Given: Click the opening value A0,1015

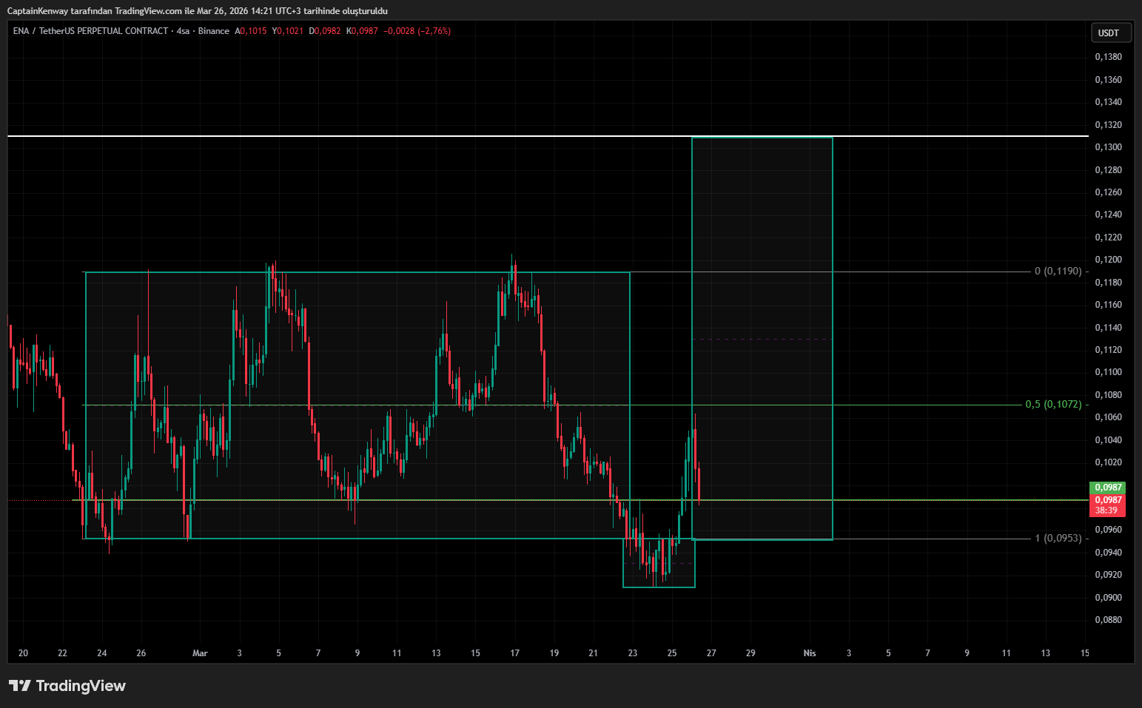Looking at the screenshot, I should pos(250,31).
